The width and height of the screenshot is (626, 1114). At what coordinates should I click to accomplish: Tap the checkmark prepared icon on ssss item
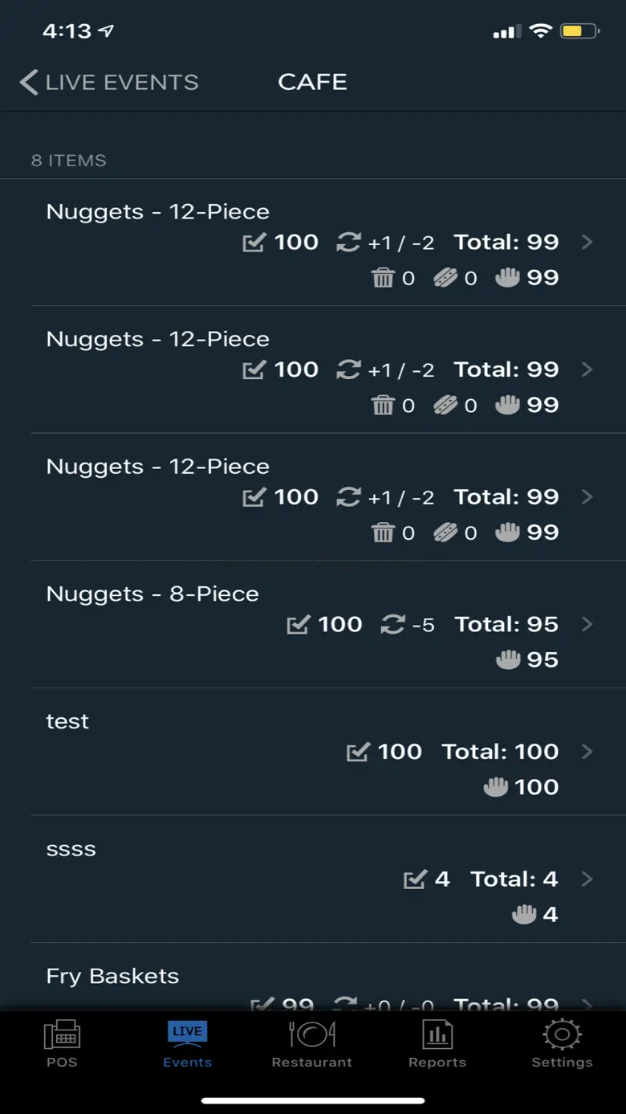(414, 879)
